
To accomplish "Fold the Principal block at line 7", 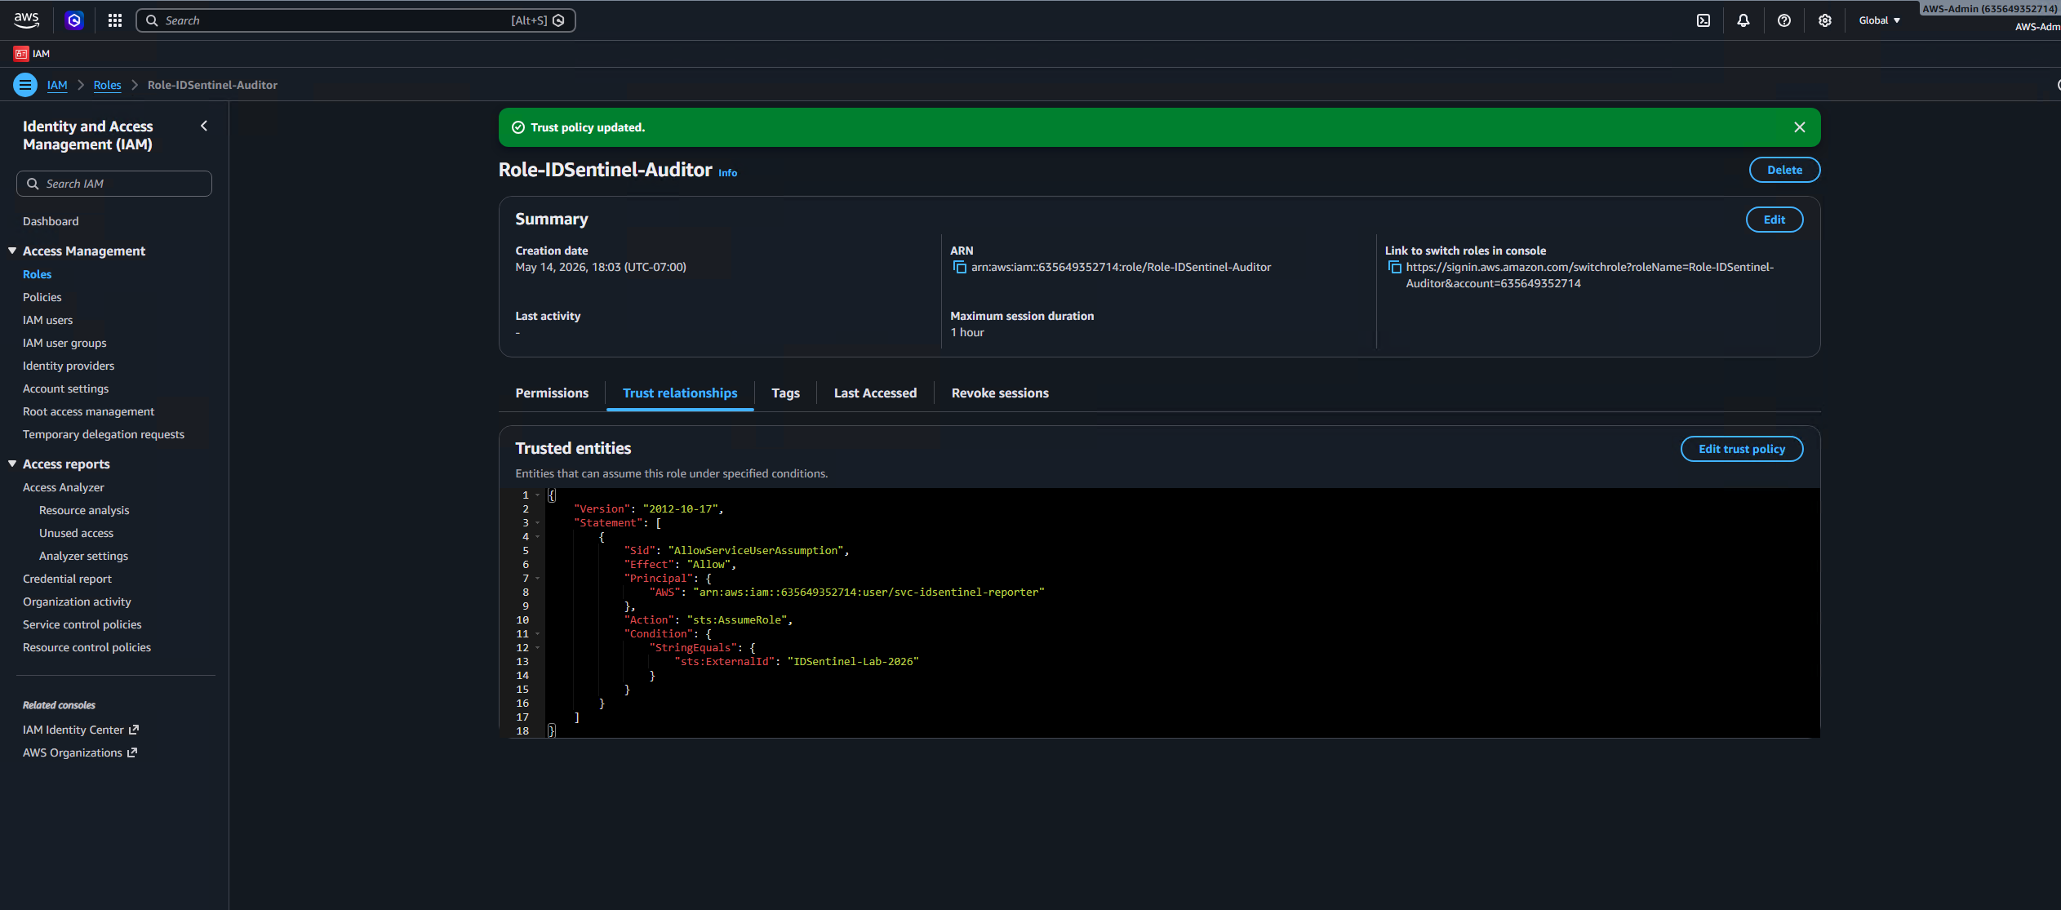I will pyautogui.click(x=538, y=579).
